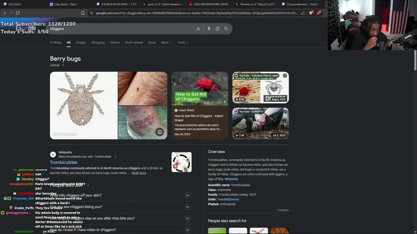Open the large chigger mite illustration

pos(84,106)
